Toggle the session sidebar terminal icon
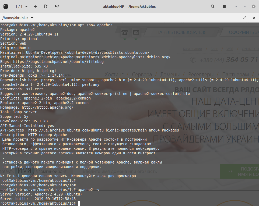 [x=6, y=6]
